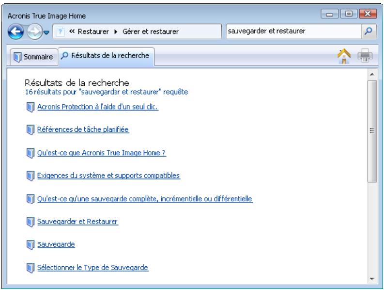The height and width of the screenshot is (290, 384).
Task: Click the scrollbar down arrow
Action: coord(372,279)
